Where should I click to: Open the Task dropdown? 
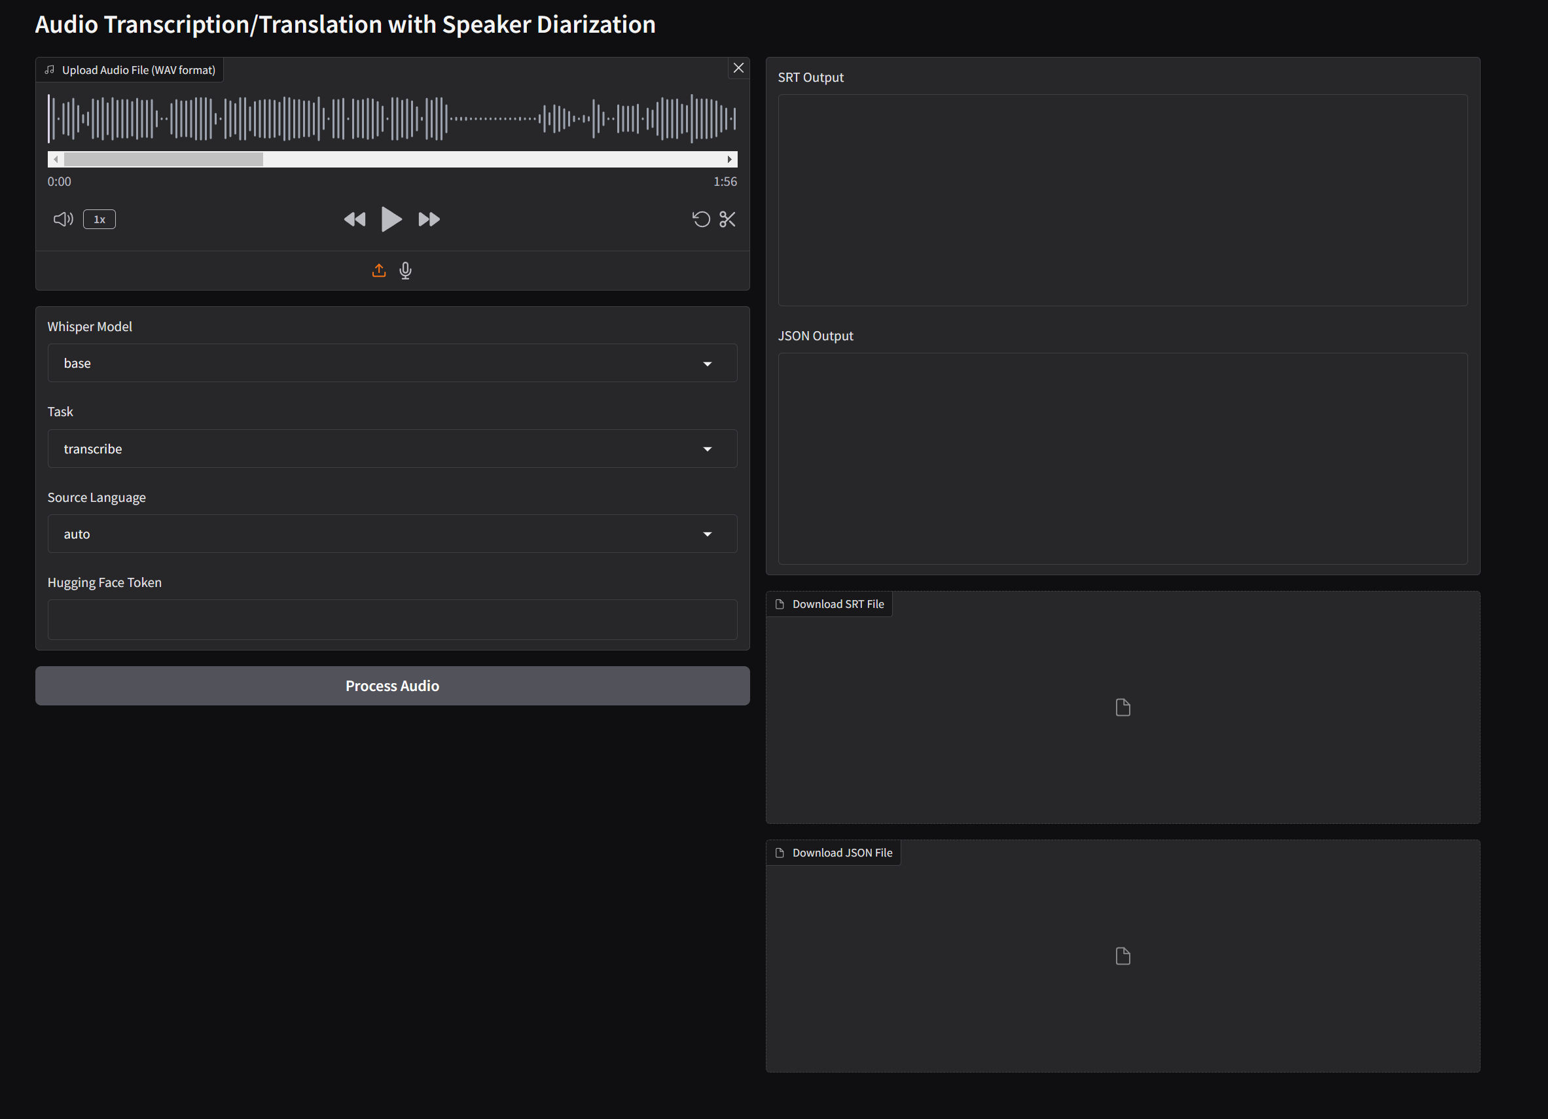click(x=393, y=448)
